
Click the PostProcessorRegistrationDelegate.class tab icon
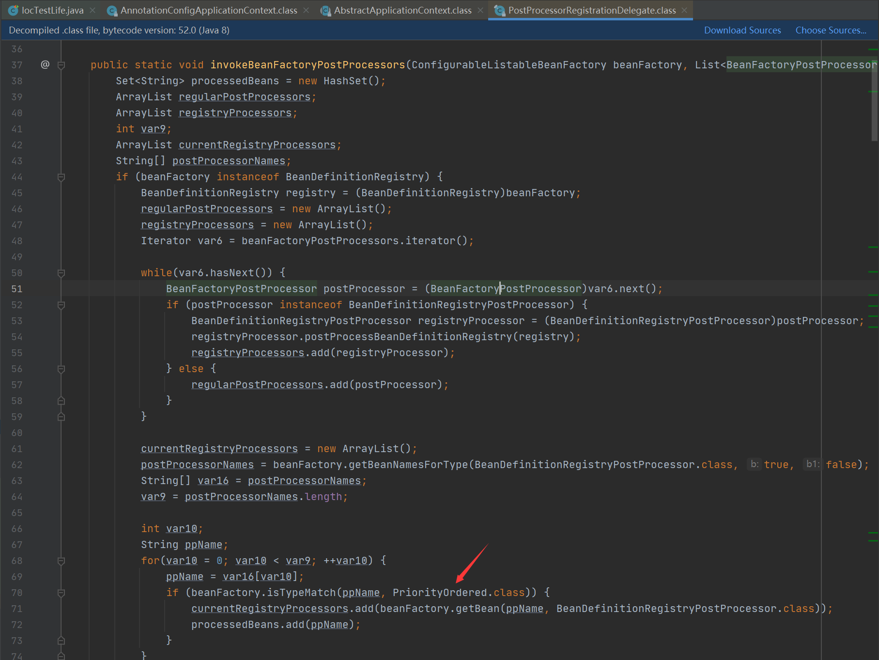(500, 10)
